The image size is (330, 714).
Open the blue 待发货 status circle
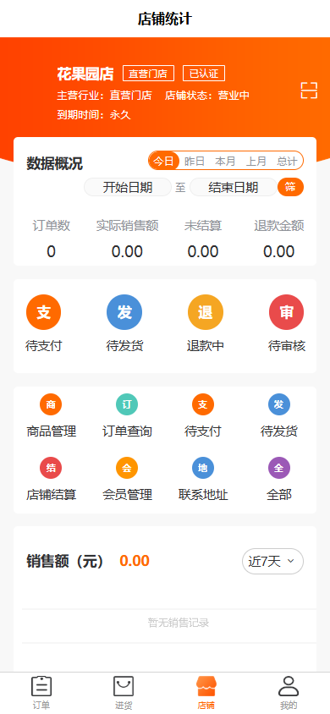tap(124, 312)
